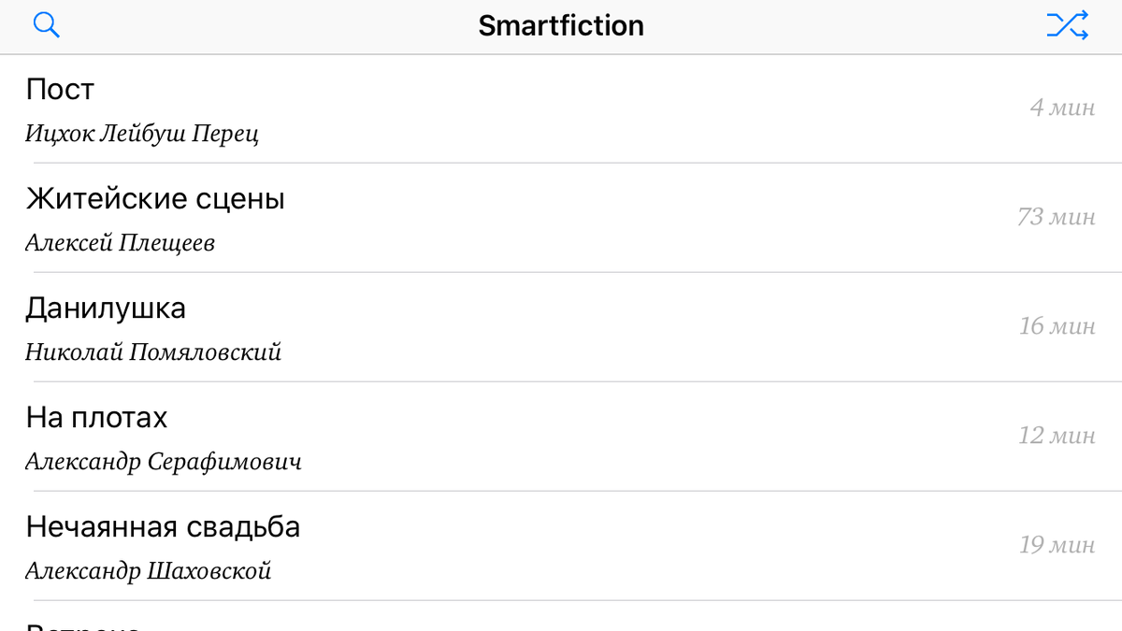Screen dimensions: 1122x631
Task: Open the story На плотах
Action: (96, 418)
